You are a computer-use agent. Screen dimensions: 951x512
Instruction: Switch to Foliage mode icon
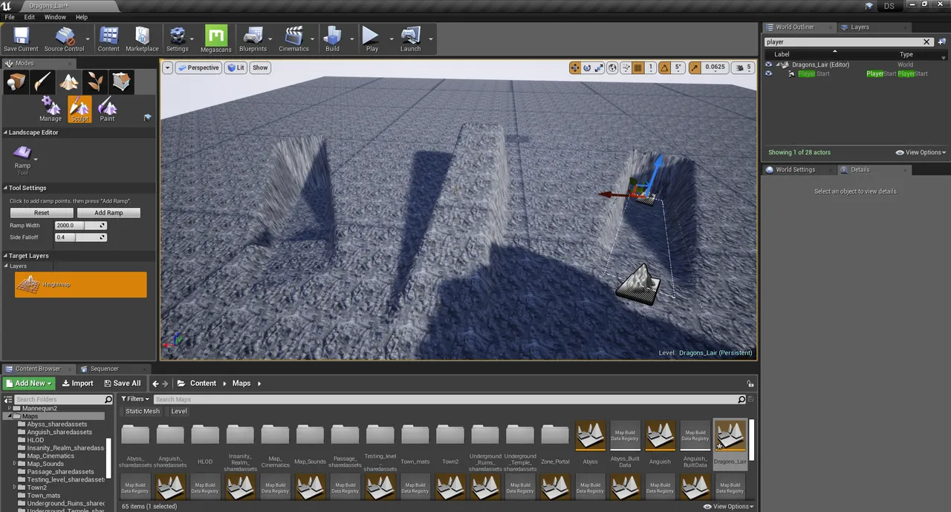click(95, 82)
